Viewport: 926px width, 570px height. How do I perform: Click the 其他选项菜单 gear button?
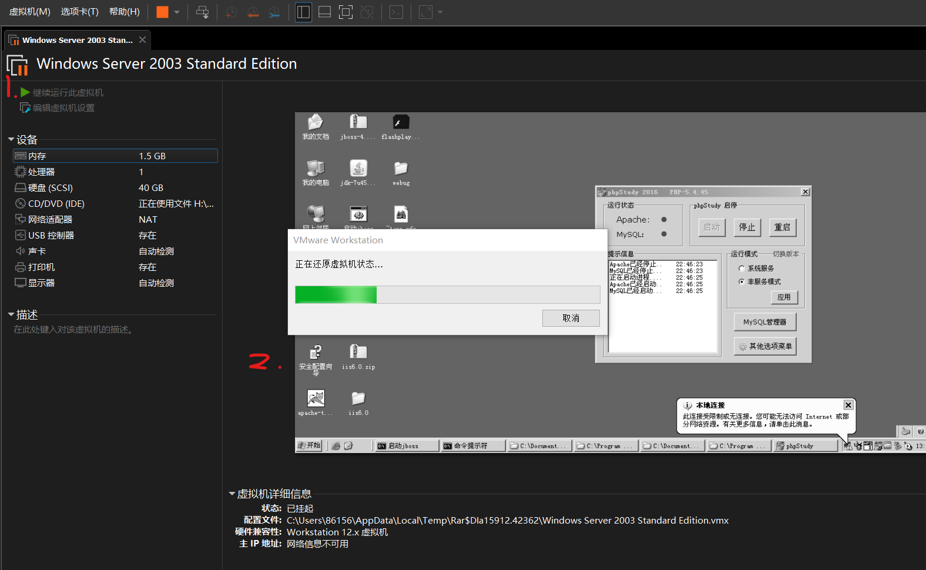[x=764, y=346]
